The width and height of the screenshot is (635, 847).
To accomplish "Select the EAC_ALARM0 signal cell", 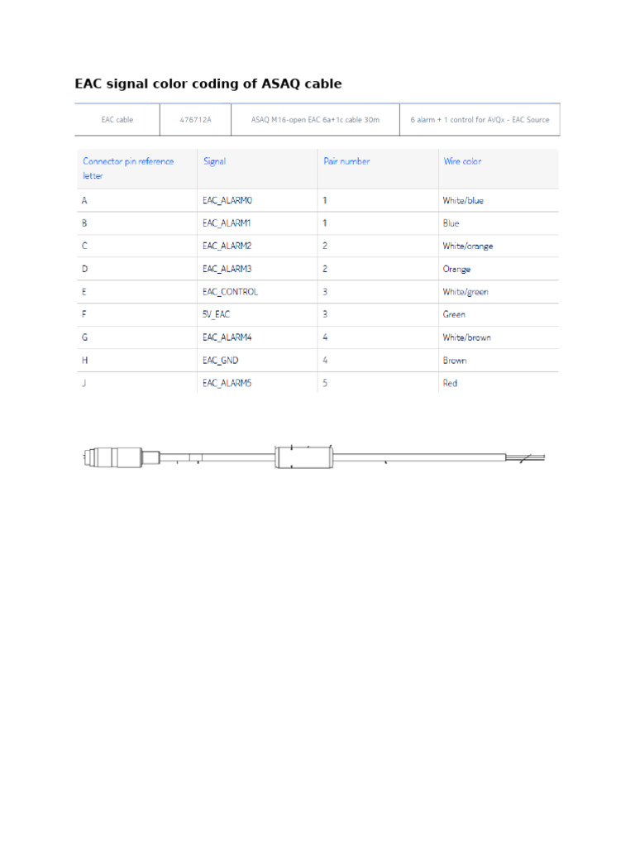I will (227, 200).
